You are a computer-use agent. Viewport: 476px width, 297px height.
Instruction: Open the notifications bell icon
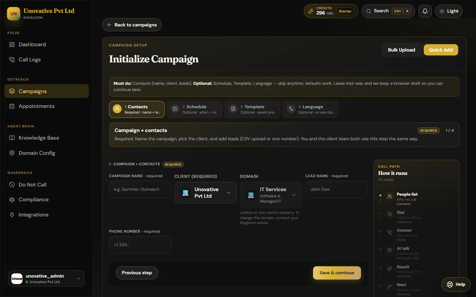(425, 11)
